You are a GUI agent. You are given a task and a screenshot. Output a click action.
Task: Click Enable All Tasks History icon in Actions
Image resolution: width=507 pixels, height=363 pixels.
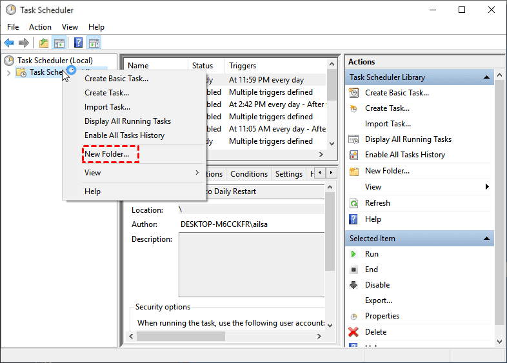click(x=353, y=155)
